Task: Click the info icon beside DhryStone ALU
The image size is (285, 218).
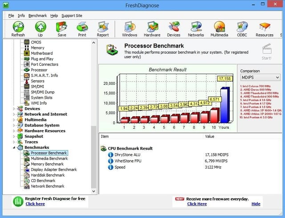Action: (110, 155)
